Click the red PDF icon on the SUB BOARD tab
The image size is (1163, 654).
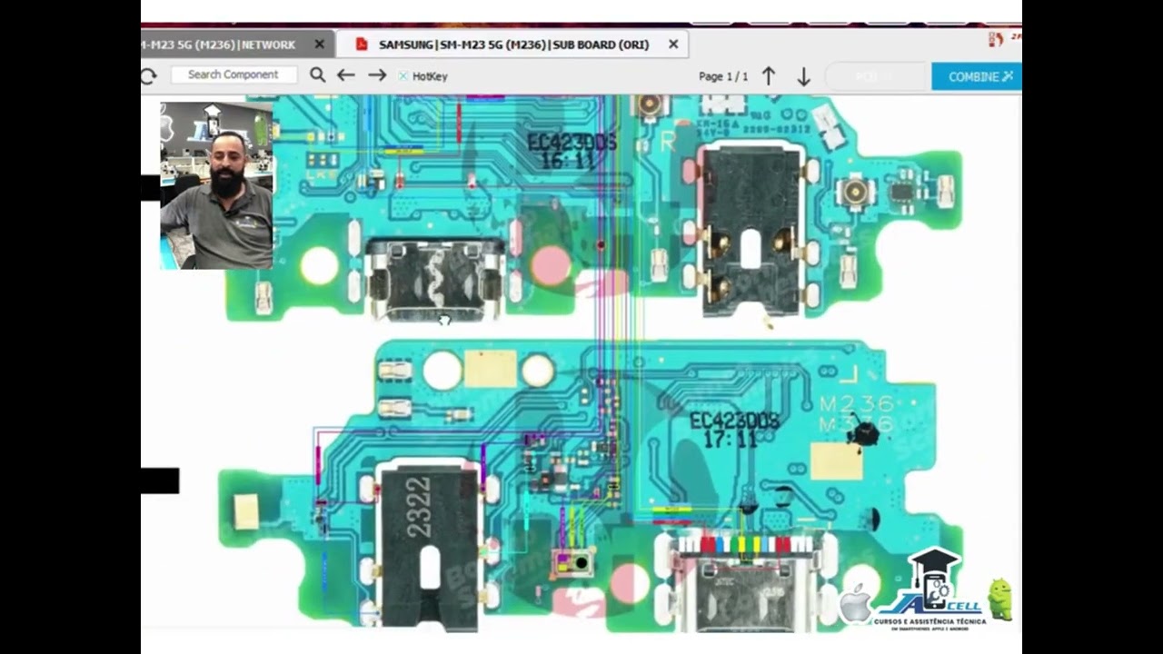[x=361, y=45]
